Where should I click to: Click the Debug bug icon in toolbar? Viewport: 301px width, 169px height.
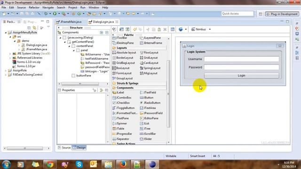[46, 14]
